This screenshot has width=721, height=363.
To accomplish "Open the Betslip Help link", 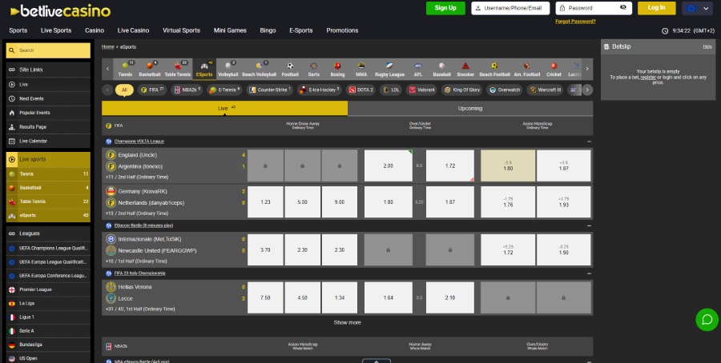I will click(707, 47).
